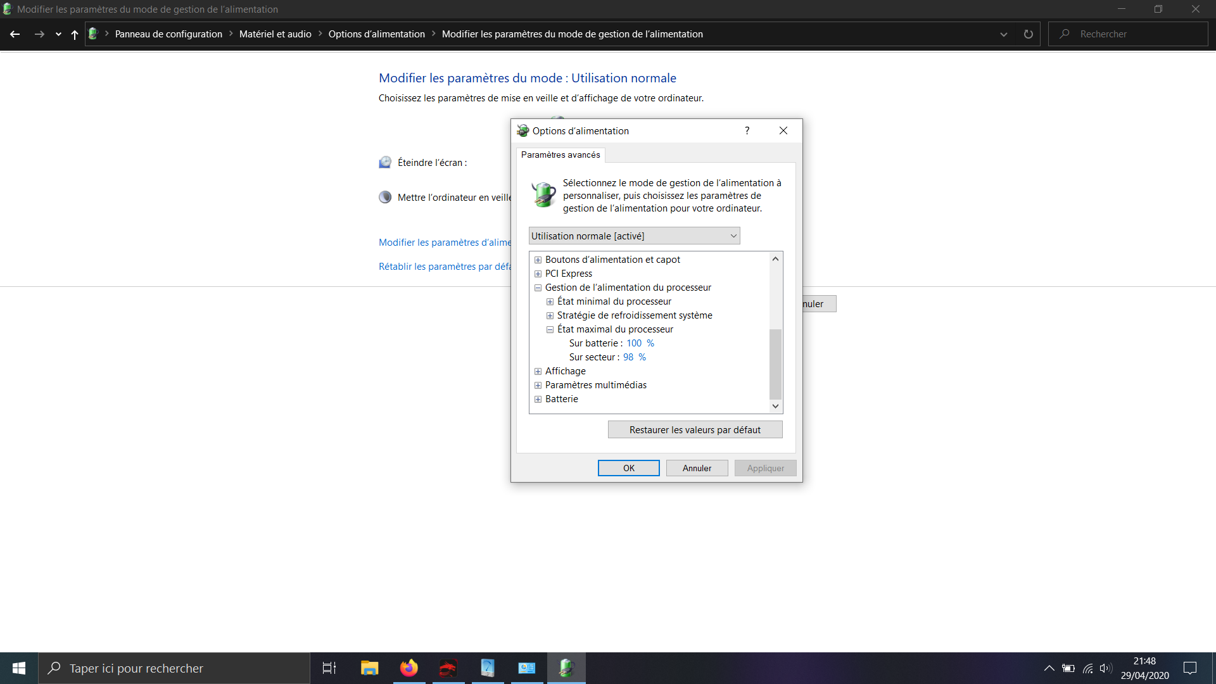Viewport: 1216px width, 684px height.
Task: Click Restaurer les valeurs par défaut button
Action: [x=695, y=429]
